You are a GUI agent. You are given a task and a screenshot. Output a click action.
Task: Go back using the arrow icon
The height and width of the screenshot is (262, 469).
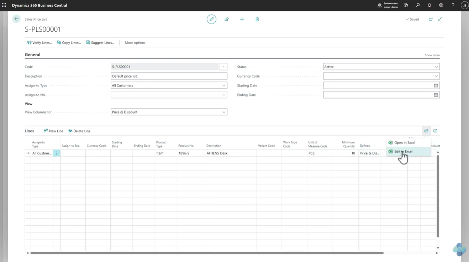click(x=16, y=19)
